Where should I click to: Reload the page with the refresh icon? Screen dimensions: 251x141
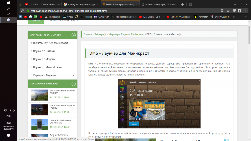click(x=22, y=11)
